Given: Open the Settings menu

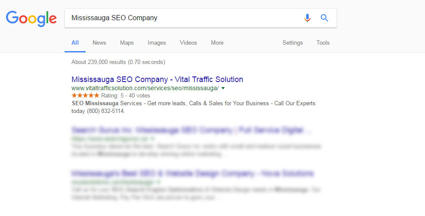Looking at the screenshot, I should 292,43.
